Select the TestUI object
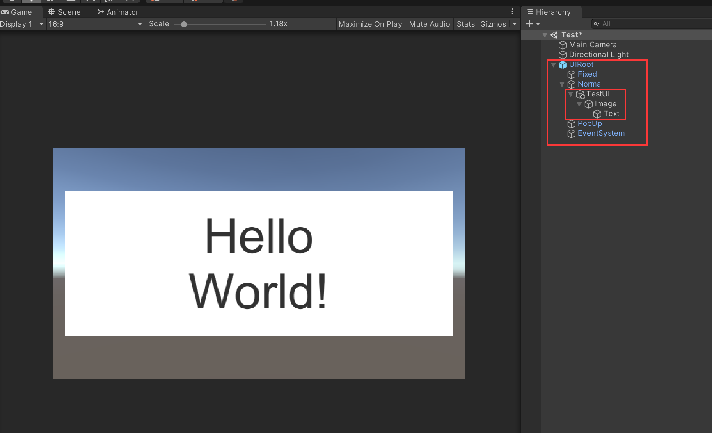Screen dimensions: 712x433 point(598,94)
